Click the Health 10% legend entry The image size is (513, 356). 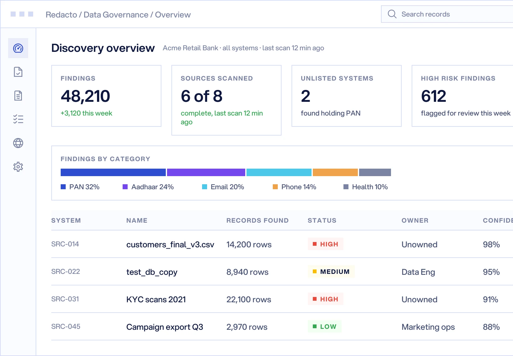click(x=366, y=187)
